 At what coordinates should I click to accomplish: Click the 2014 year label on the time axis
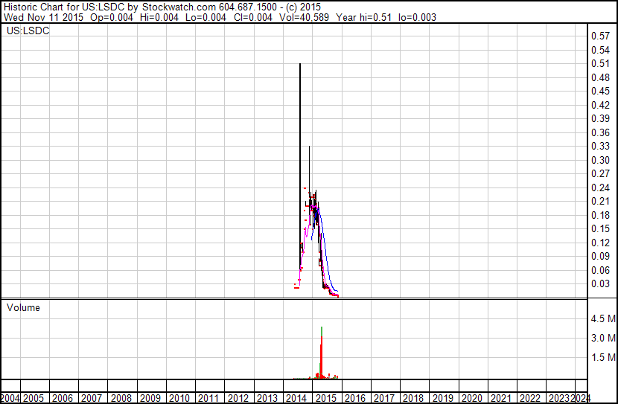(296, 398)
